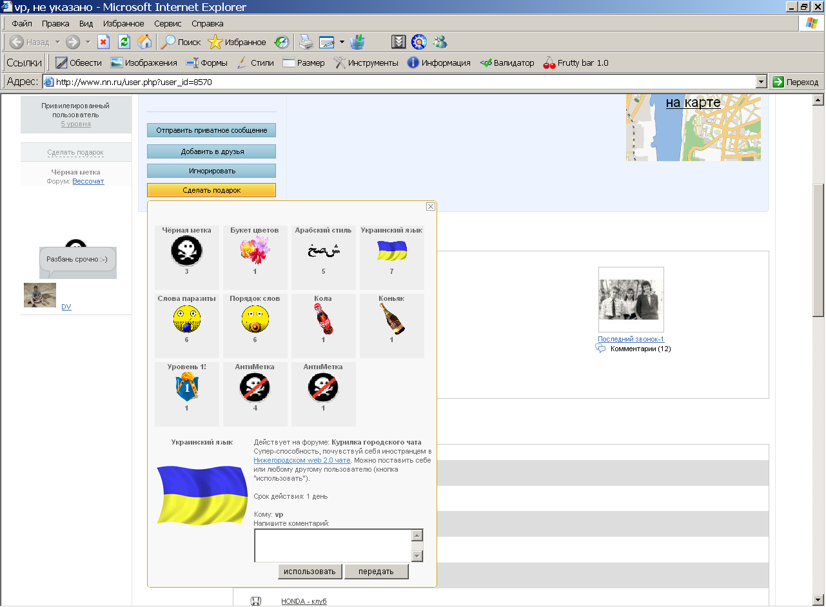Image resolution: width=826 pixels, height=607 pixels.
Task: Click the Добавить в друзья button
Action: (211, 151)
